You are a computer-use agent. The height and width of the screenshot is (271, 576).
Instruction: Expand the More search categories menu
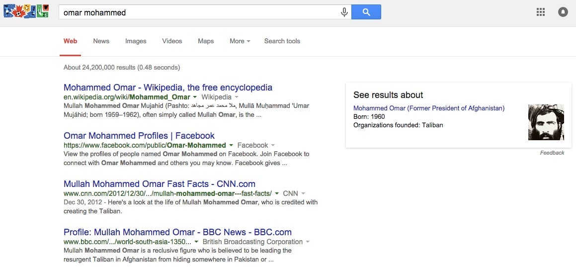click(x=240, y=41)
